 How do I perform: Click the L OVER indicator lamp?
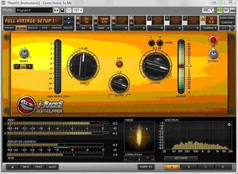pyautogui.click(x=152, y=43)
